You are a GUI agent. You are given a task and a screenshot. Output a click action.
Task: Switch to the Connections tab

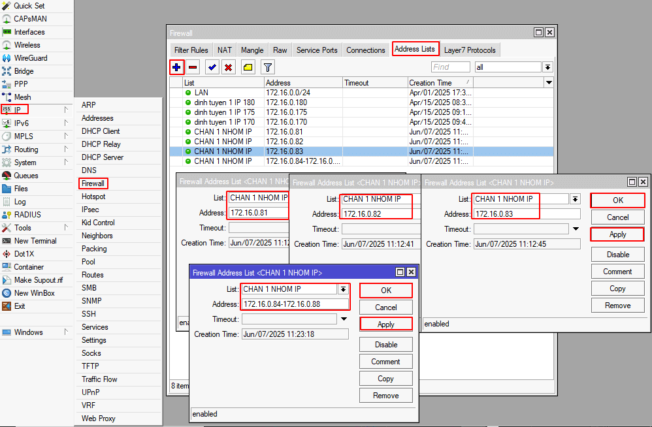[366, 50]
